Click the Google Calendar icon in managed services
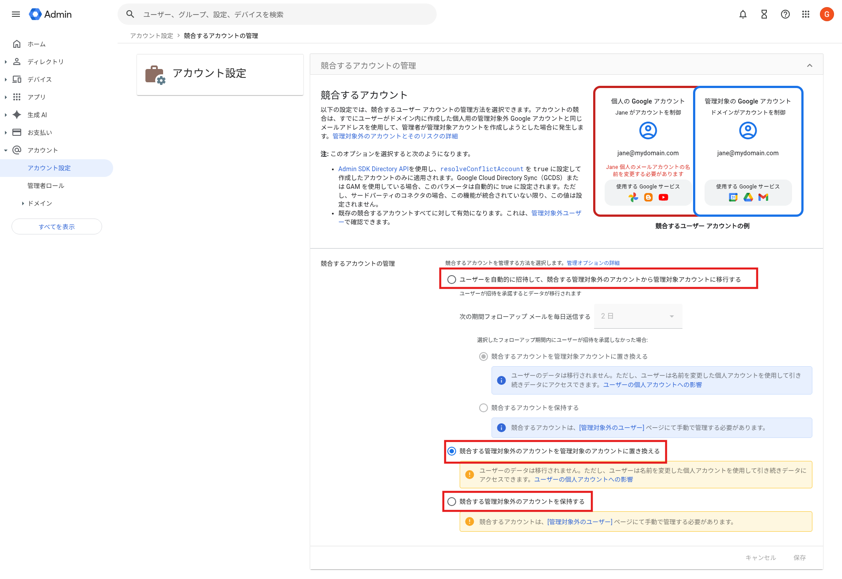This screenshot has height=579, width=842. click(x=733, y=198)
